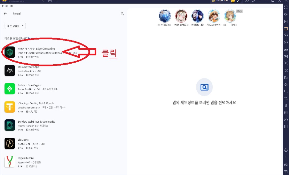The height and width of the screenshot is (175, 289).
Task: Open the Hygeia Mobile app icon
Action: [10, 161]
